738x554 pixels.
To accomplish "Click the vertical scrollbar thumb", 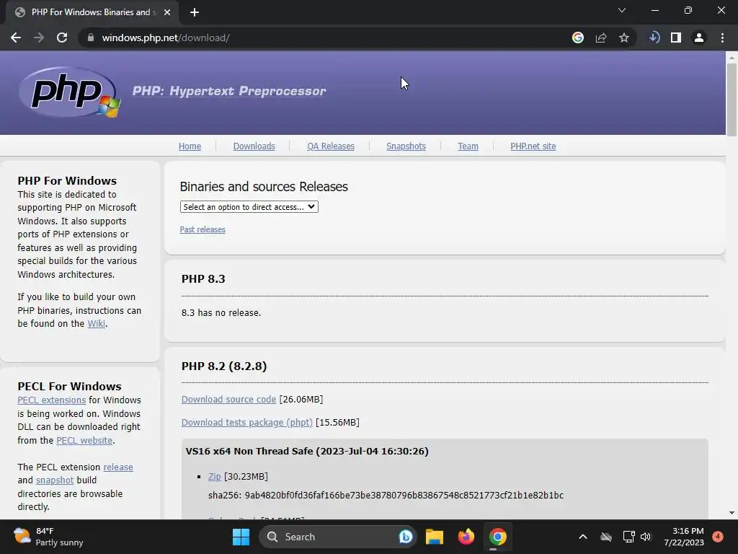I will [x=732, y=99].
